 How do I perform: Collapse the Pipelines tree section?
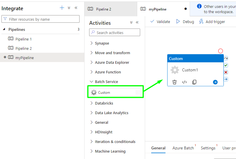(x=4, y=29)
